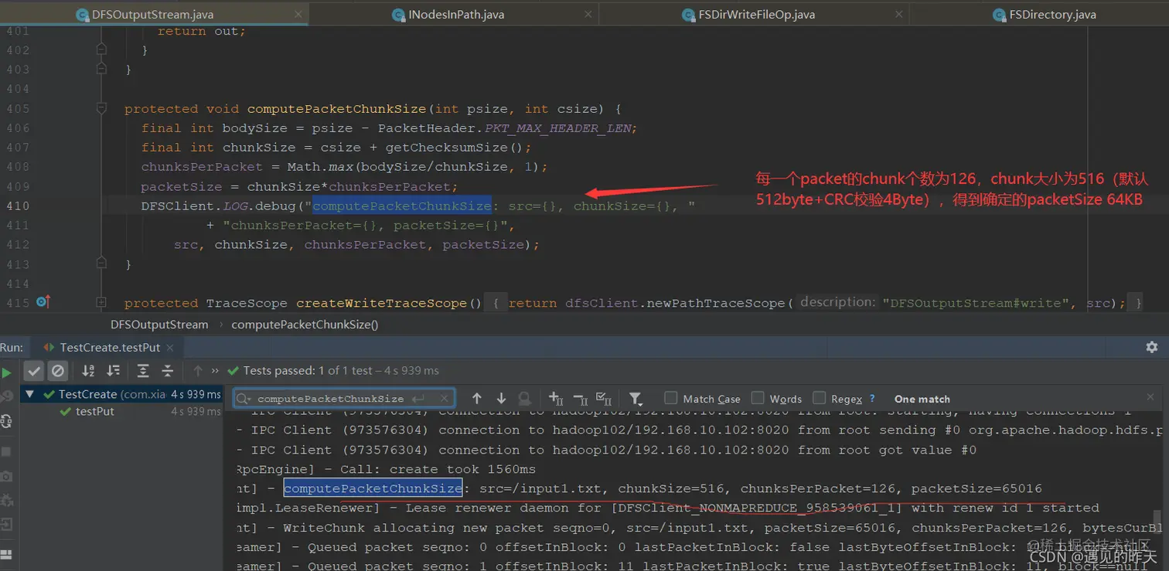The width and height of the screenshot is (1169, 571).
Task: Select all search occurrences
Action: coord(604,399)
